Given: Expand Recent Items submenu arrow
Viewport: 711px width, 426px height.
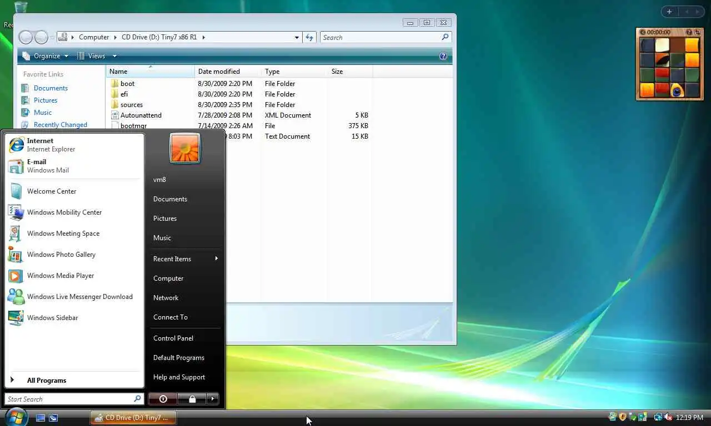Looking at the screenshot, I should pyautogui.click(x=216, y=258).
